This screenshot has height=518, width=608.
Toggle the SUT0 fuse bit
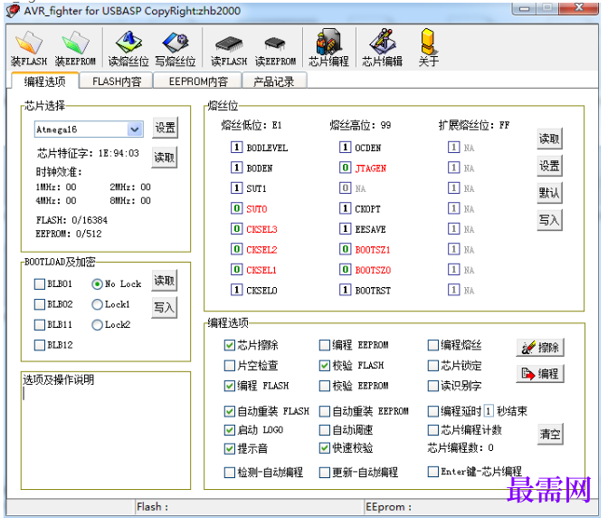tap(236, 209)
